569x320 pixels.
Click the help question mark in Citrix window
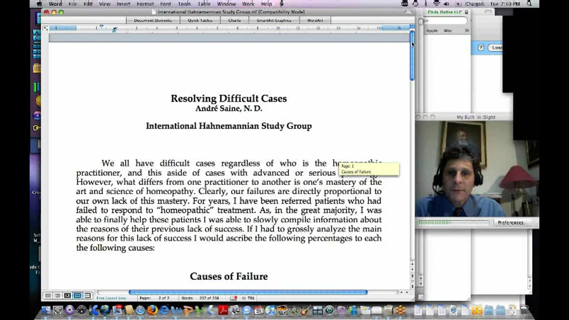(480, 47)
